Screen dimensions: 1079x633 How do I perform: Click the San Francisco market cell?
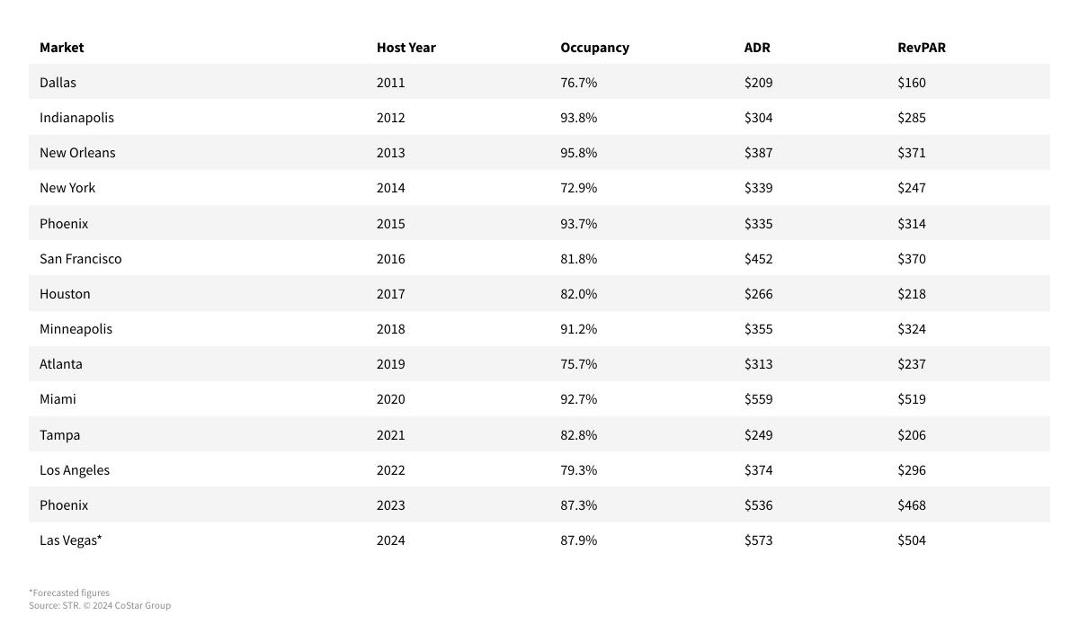click(80, 259)
